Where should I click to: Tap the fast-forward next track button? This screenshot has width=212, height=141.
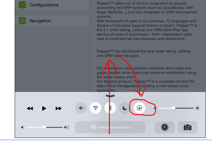click(x=58, y=108)
